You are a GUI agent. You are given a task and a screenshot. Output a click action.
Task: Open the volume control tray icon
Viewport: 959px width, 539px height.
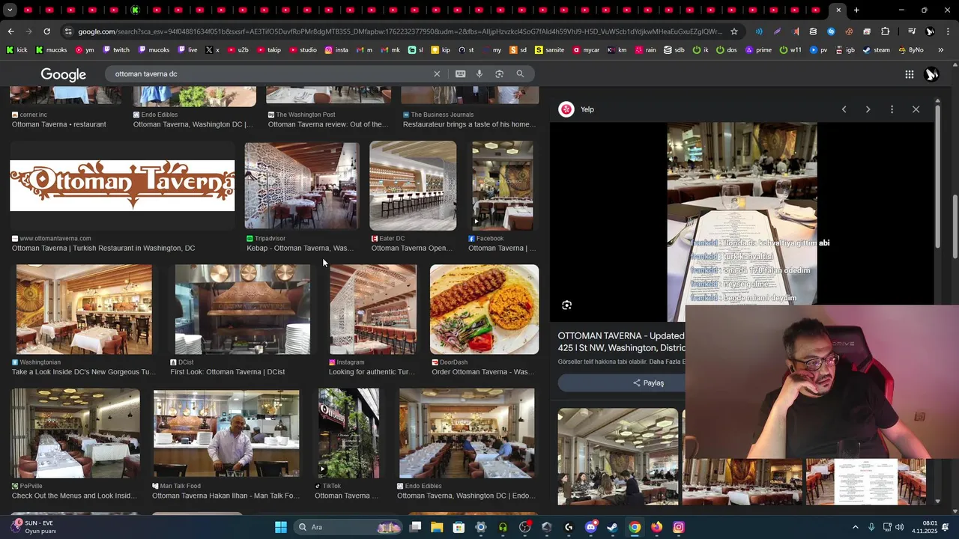tap(899, 527)
